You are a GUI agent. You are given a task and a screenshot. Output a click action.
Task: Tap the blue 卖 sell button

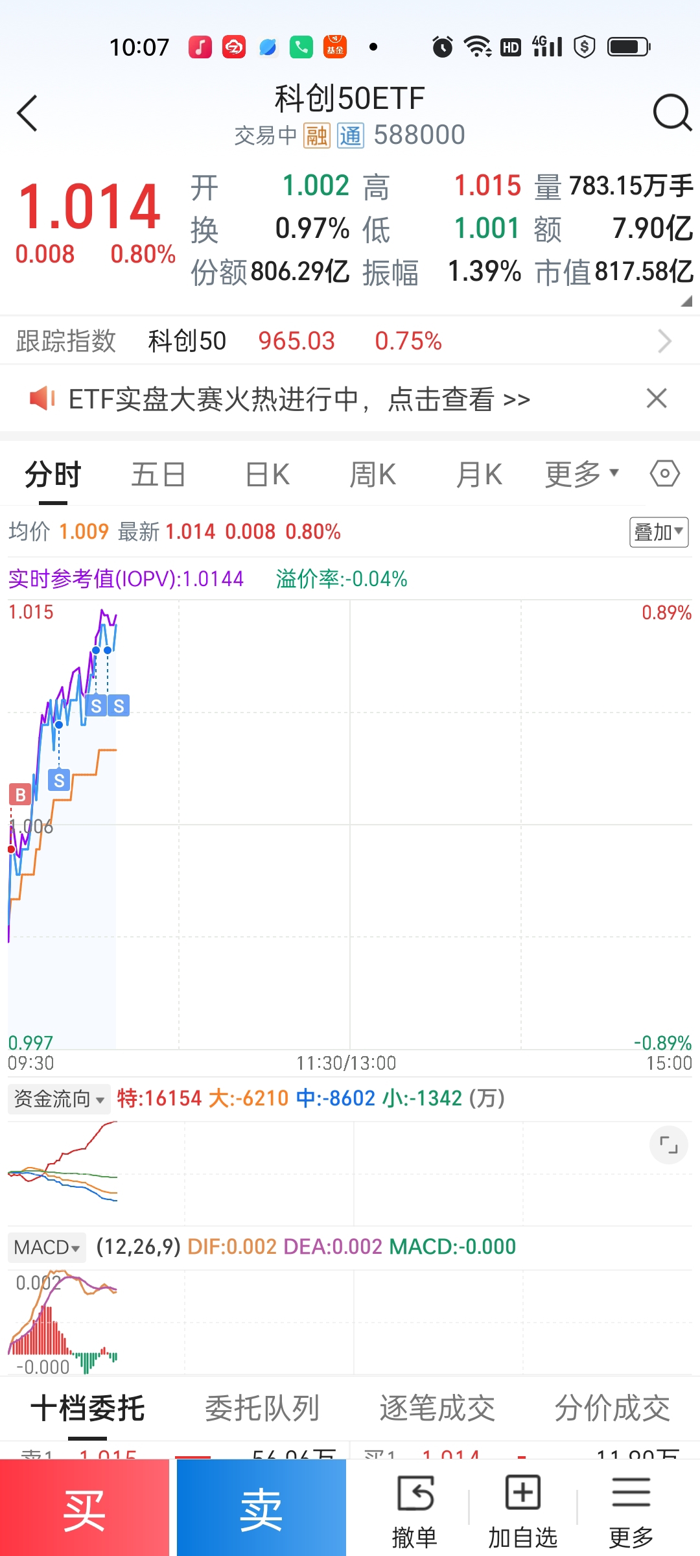pyautogui.click(x=261, y=1508)
